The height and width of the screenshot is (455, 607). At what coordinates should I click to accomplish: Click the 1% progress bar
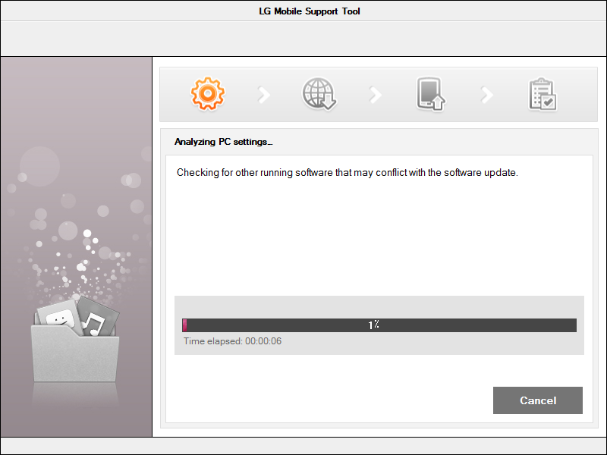pos(378,325)
